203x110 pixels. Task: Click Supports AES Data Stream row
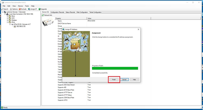point(66,85)
